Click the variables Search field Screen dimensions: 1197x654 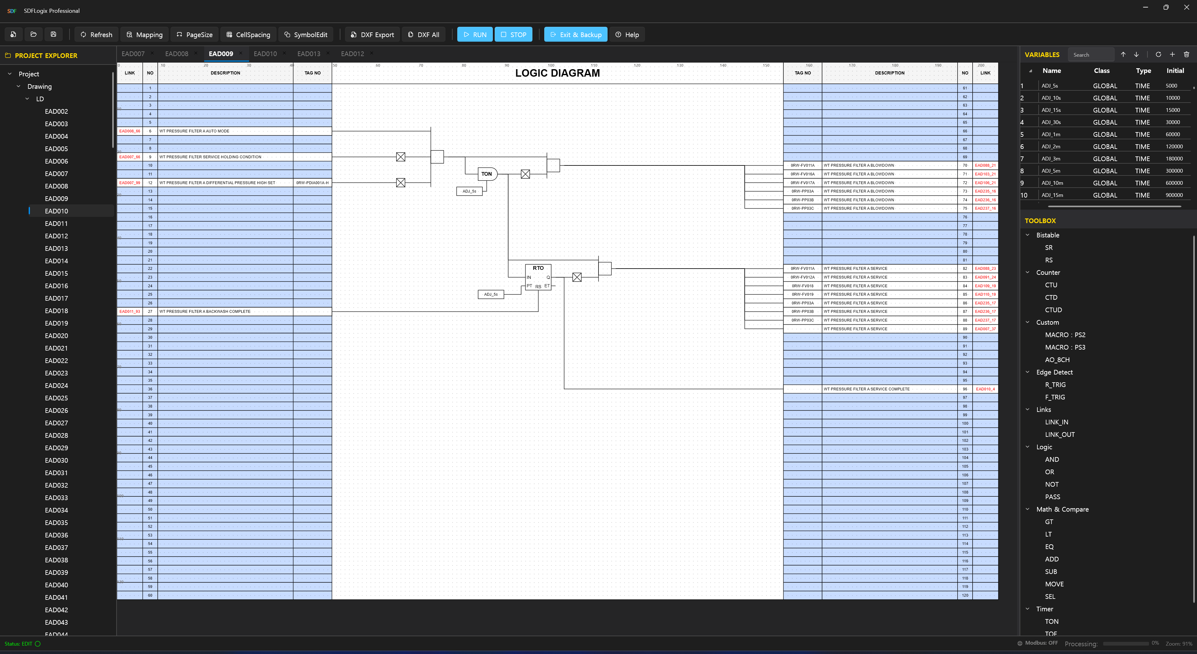point(1091,54)
